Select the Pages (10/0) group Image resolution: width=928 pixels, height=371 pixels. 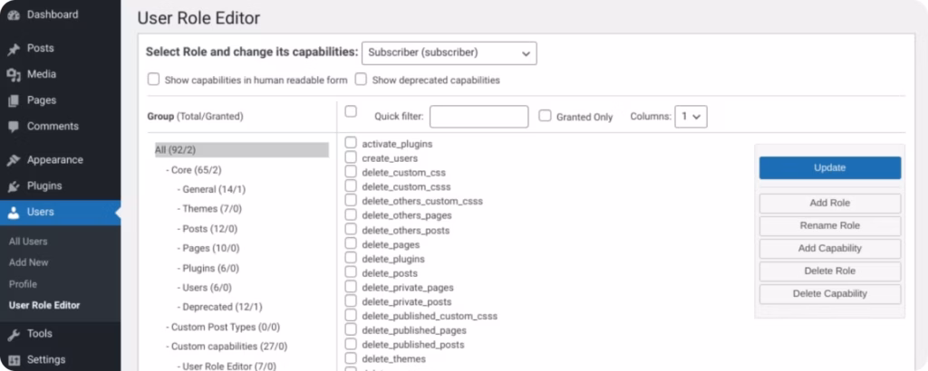tap(208, 248)
